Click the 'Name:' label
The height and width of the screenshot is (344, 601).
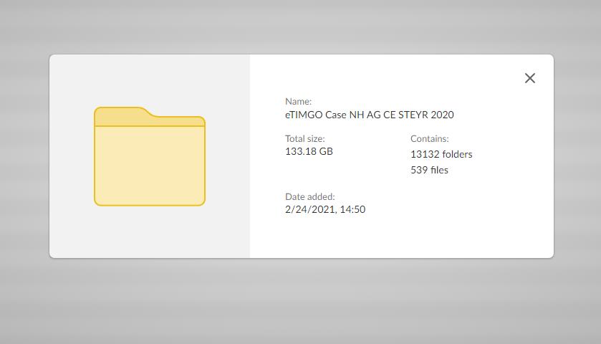(x=298, y=101)
